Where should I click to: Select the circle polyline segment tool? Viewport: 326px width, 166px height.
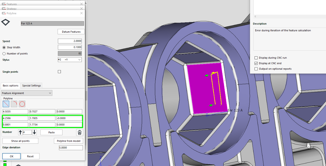22,104
